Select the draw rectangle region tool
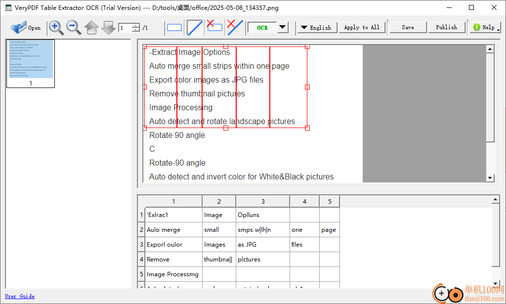The height and width of the screenshot is (304, 506). [174, 27]
